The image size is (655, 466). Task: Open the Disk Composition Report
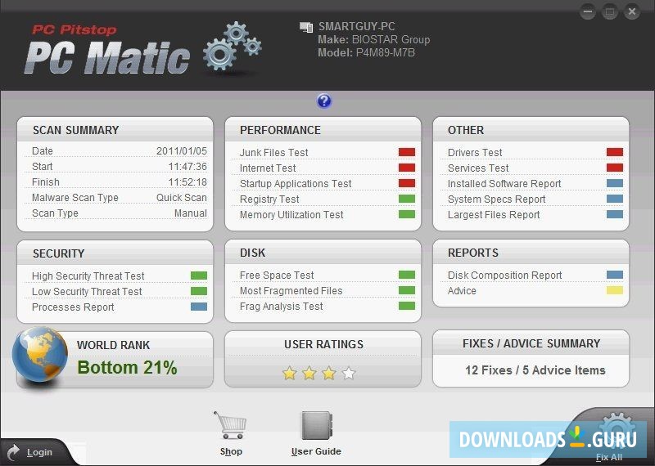pos(504,276)
